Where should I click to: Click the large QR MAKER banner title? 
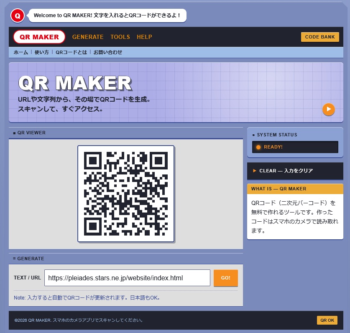pyautogui.click(x=75, y=83)
